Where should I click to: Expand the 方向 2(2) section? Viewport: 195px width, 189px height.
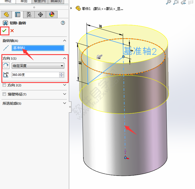click(x=65, y=85)
